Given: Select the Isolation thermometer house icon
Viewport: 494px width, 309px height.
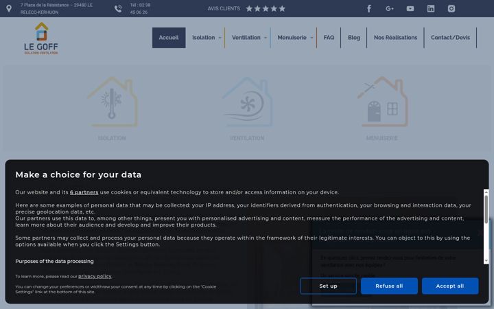Looking at the screenshot, I should point(112,102).
